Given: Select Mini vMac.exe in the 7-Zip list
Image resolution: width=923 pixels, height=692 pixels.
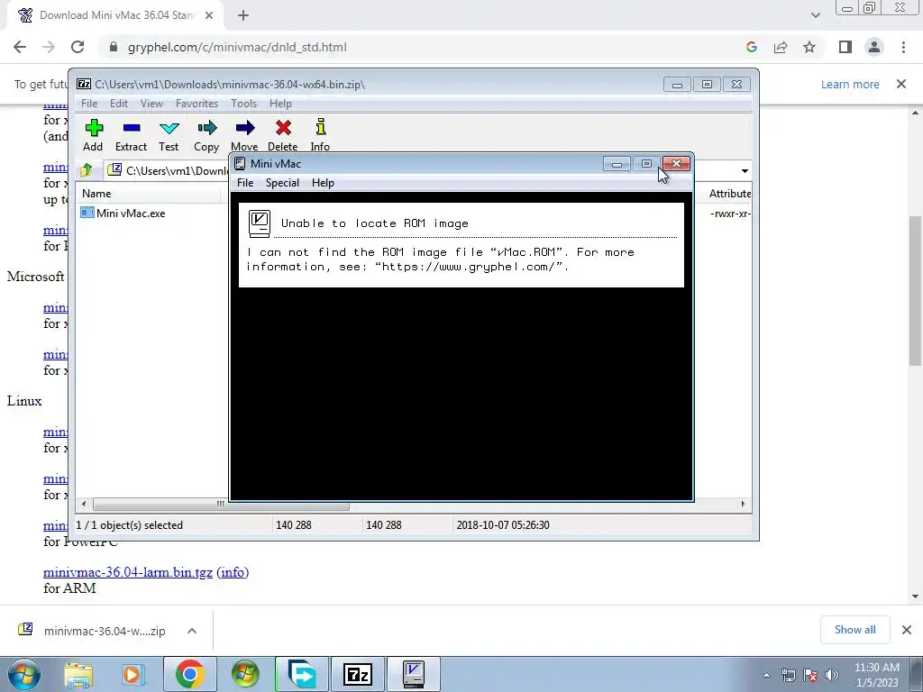Looking at the screenshot, I should [130, 213].
